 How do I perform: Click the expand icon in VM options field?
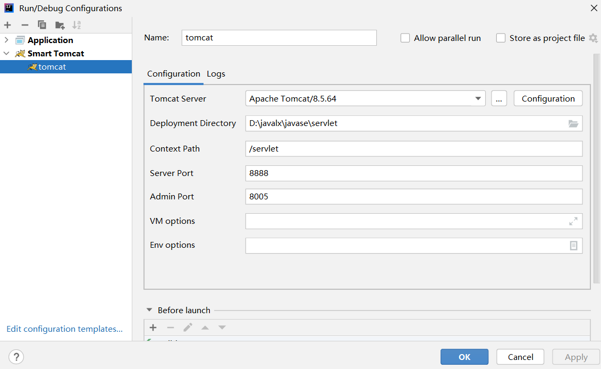[x=573, y=221]
